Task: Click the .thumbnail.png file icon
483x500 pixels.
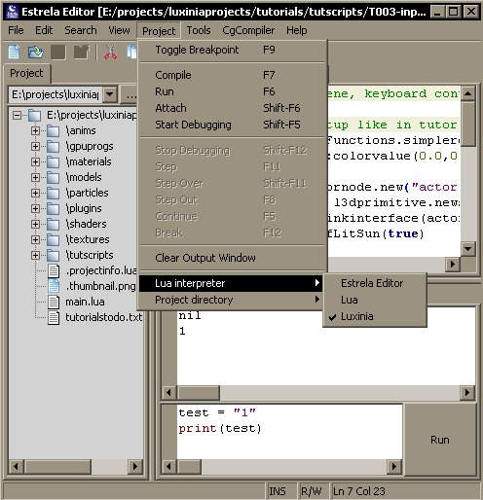Action: coord(54,286)
